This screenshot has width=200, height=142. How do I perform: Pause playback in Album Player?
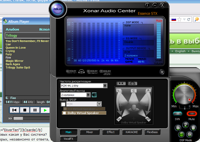35,110
